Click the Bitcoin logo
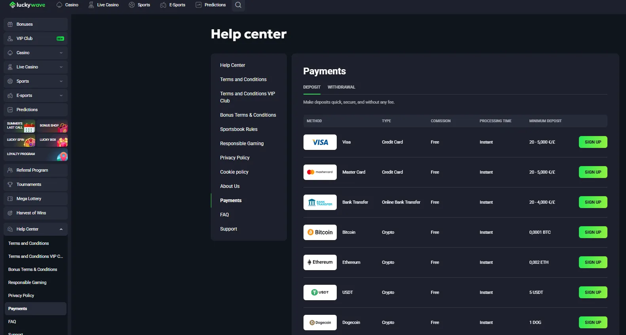The image size is (626, 335). [320, 232]
